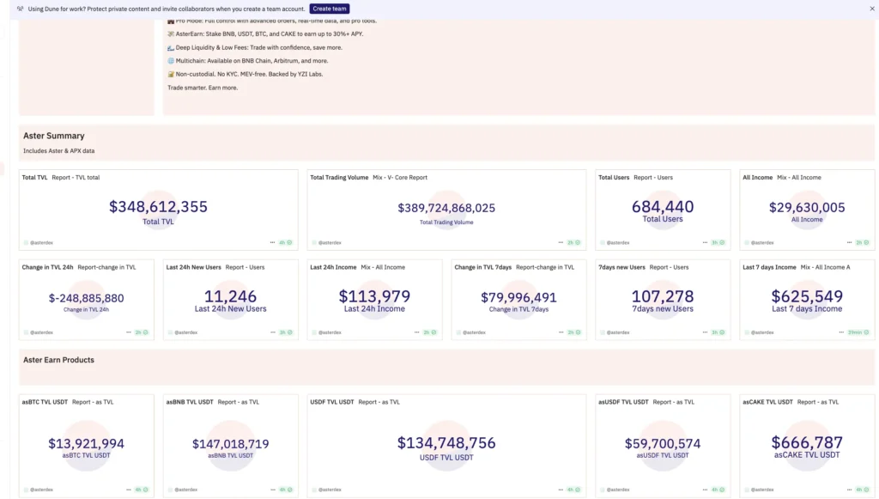Click the $13,921,994 asBTC TVL value

[87, 443]
